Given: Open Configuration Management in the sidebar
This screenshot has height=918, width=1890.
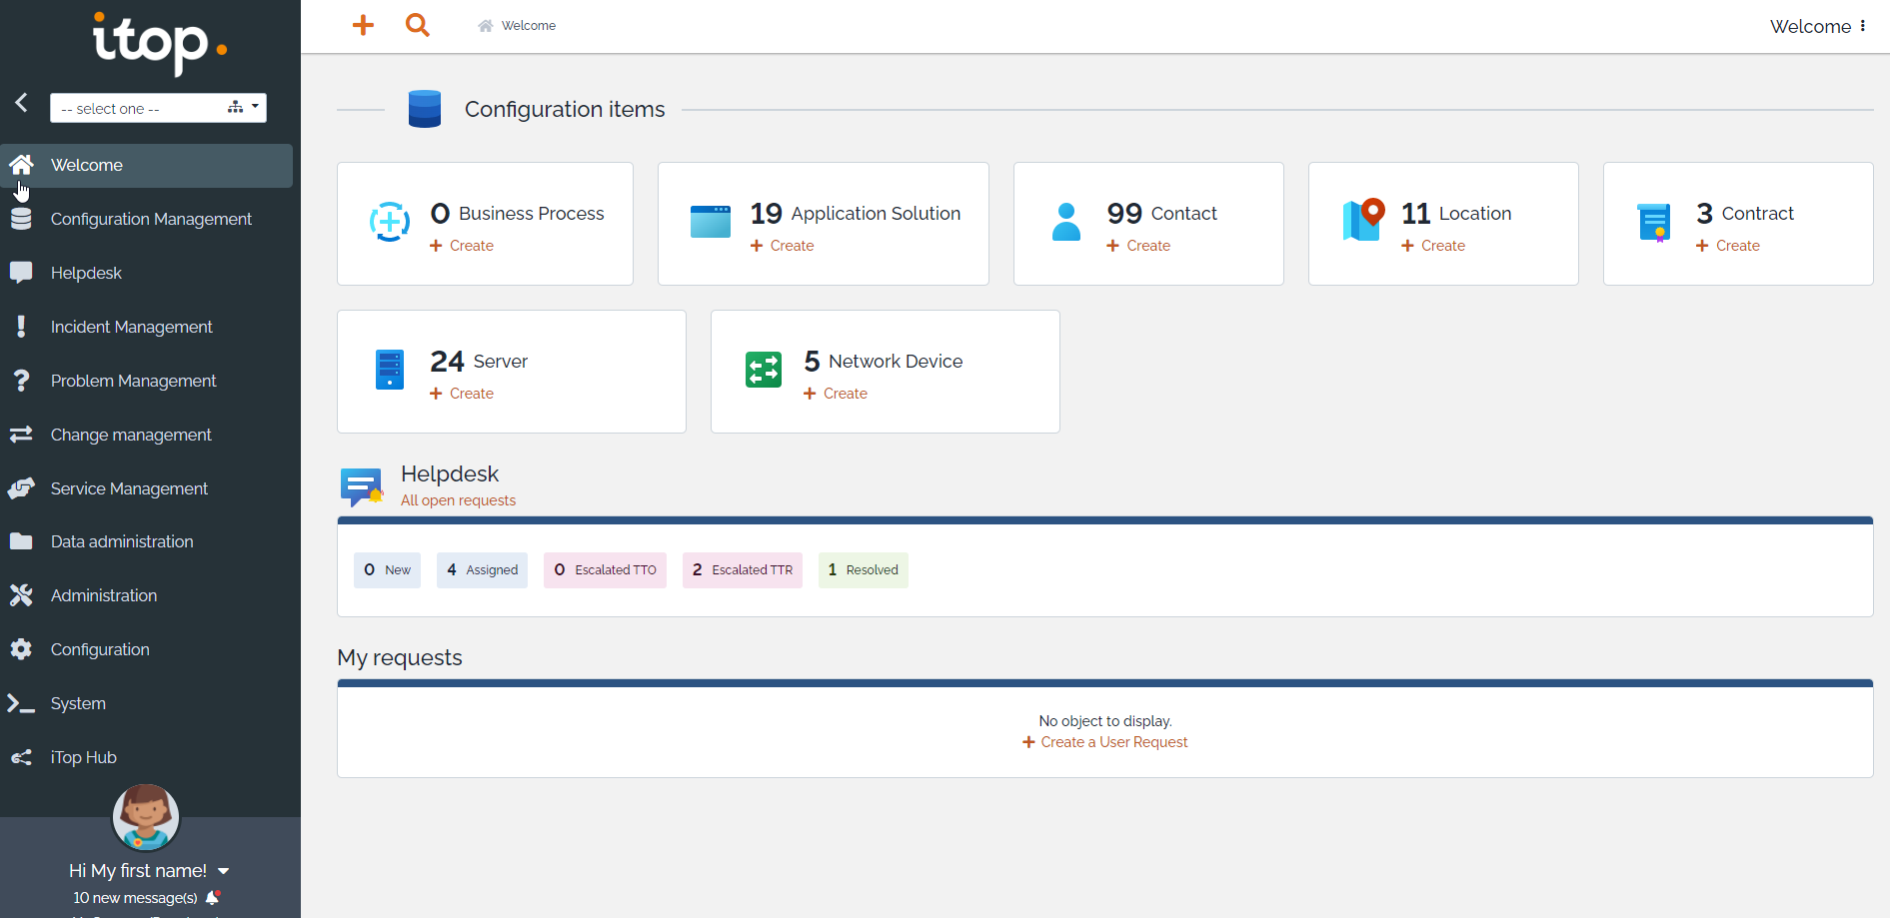Looking at the screenshot, I should [x=150, y=218].
